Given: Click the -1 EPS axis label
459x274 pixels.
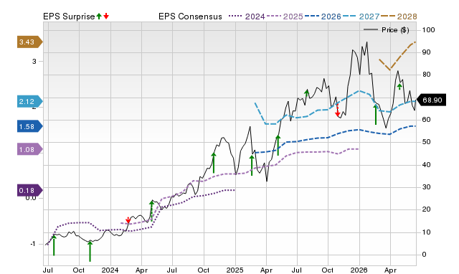Looking at the screenshot, I should click(x=33, y=244).
